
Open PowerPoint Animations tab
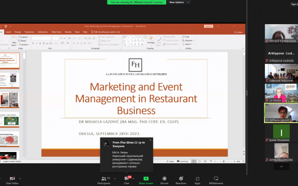click(42, 32)
